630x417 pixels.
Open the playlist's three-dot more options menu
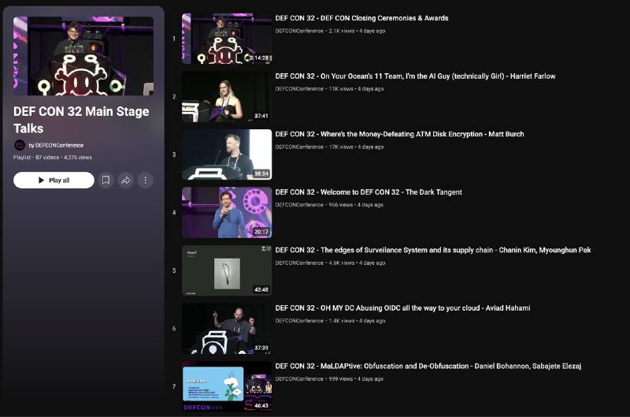(146, 181)
